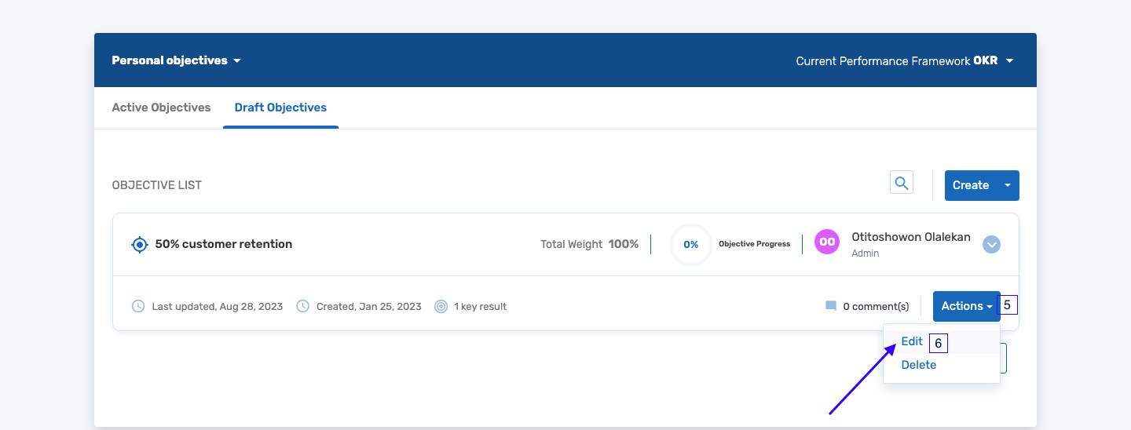Choose Delete from the Actions menu
Viewport: 1131px width, 430px height.
918,365
